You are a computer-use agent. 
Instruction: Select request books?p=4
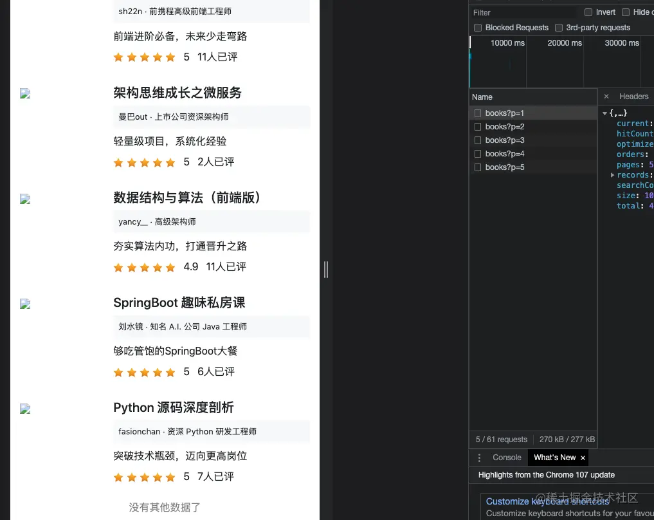533,154
